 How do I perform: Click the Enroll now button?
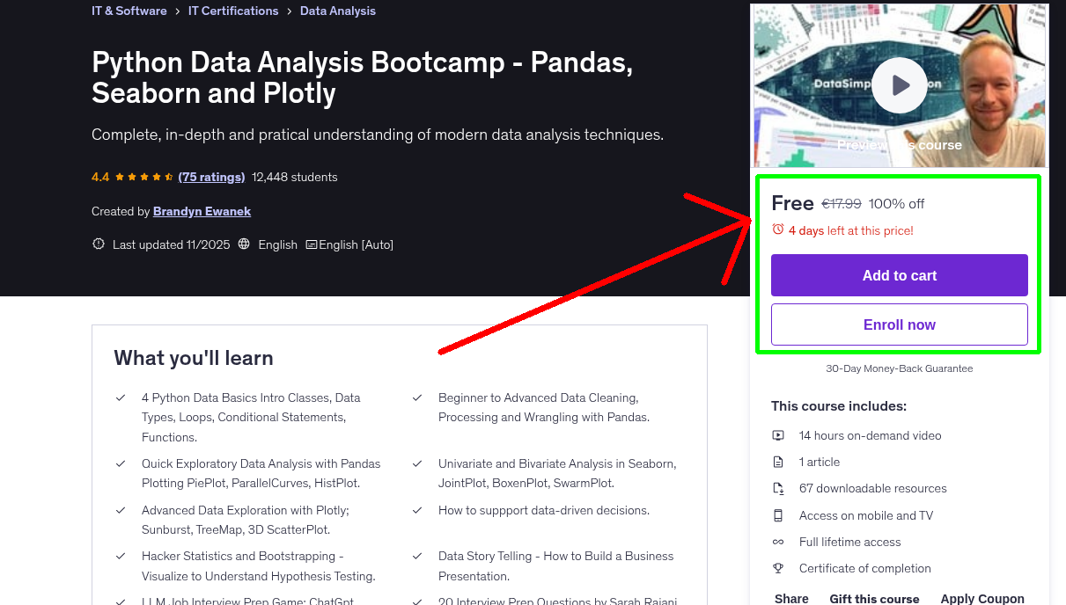pyautogui.click(x=899, y=324)
